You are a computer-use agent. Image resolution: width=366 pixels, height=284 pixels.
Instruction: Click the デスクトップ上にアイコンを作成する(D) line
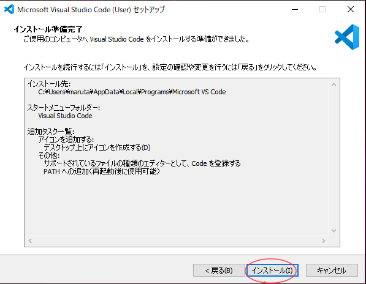[x=97, y=148]
